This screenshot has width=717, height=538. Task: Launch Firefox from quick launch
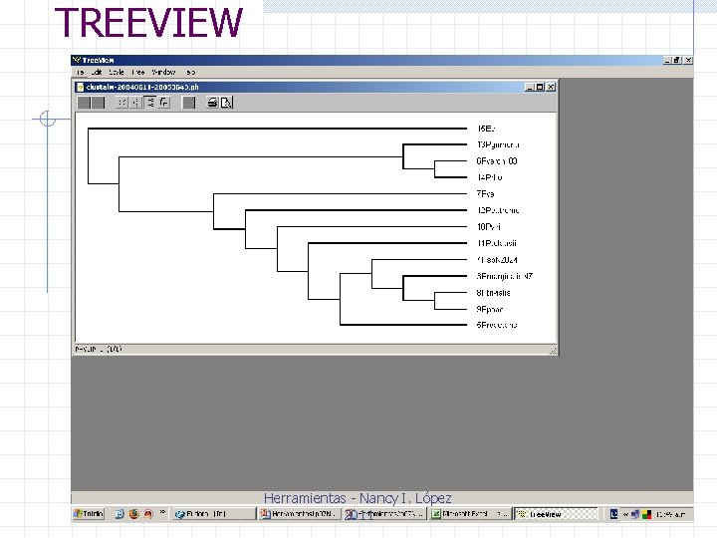coord(134,514)
